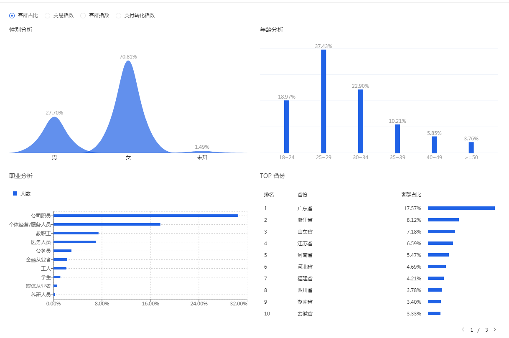Image resolution: width=509 pixels, height=338 pixels.
Task: Click the 职业分析 section title
Action: pyautogui.click(x=21, y=176)
